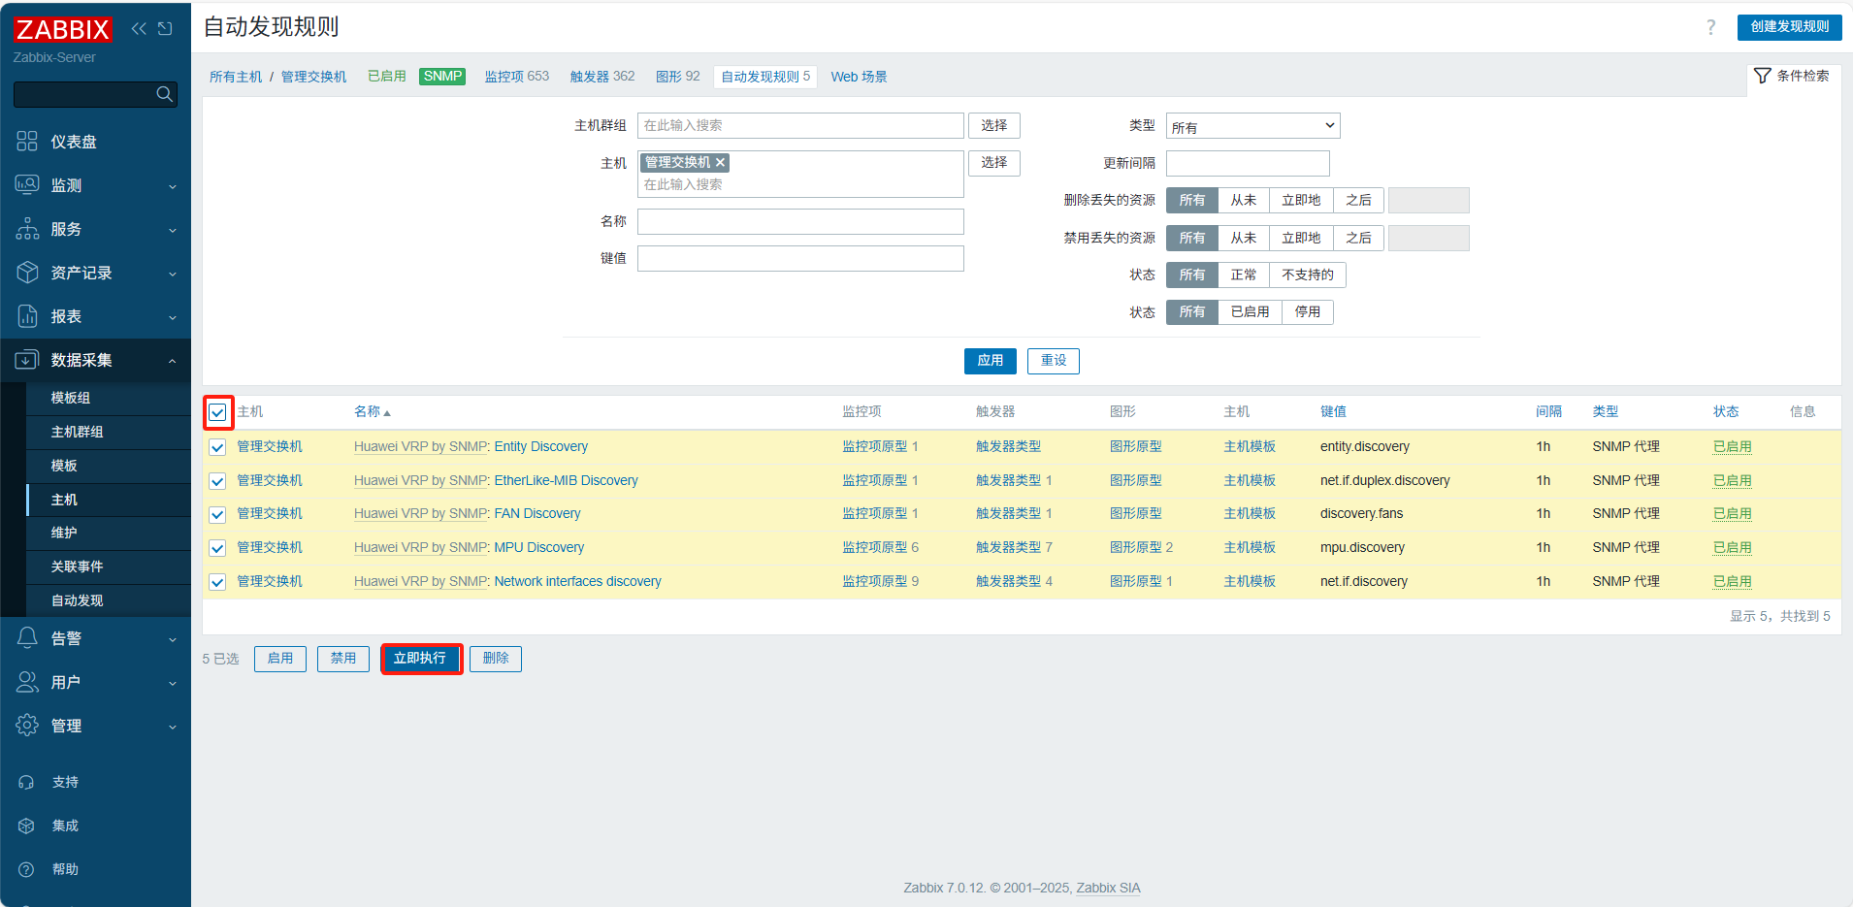Click the SNMP availability badge
The height and width of the screenshot is (907, 1853).
442,77
